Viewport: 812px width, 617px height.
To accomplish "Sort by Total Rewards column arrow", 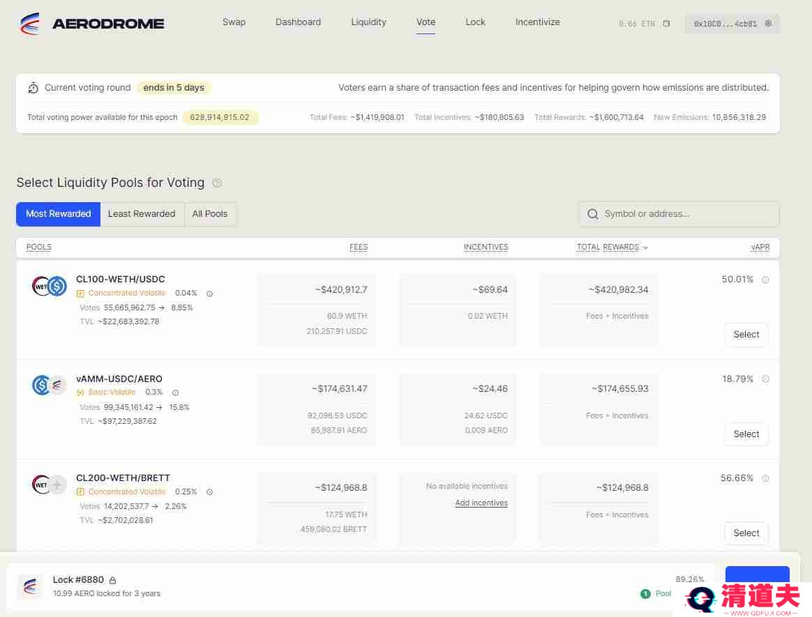I will point(645,247).
